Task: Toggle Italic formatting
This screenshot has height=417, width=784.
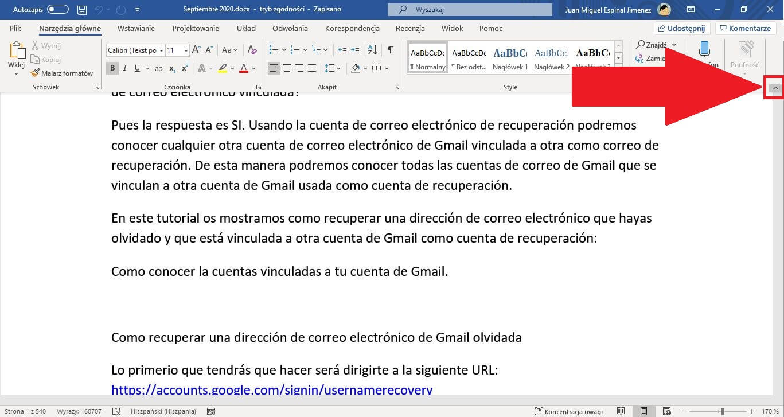Action: (x=125, y=68)
